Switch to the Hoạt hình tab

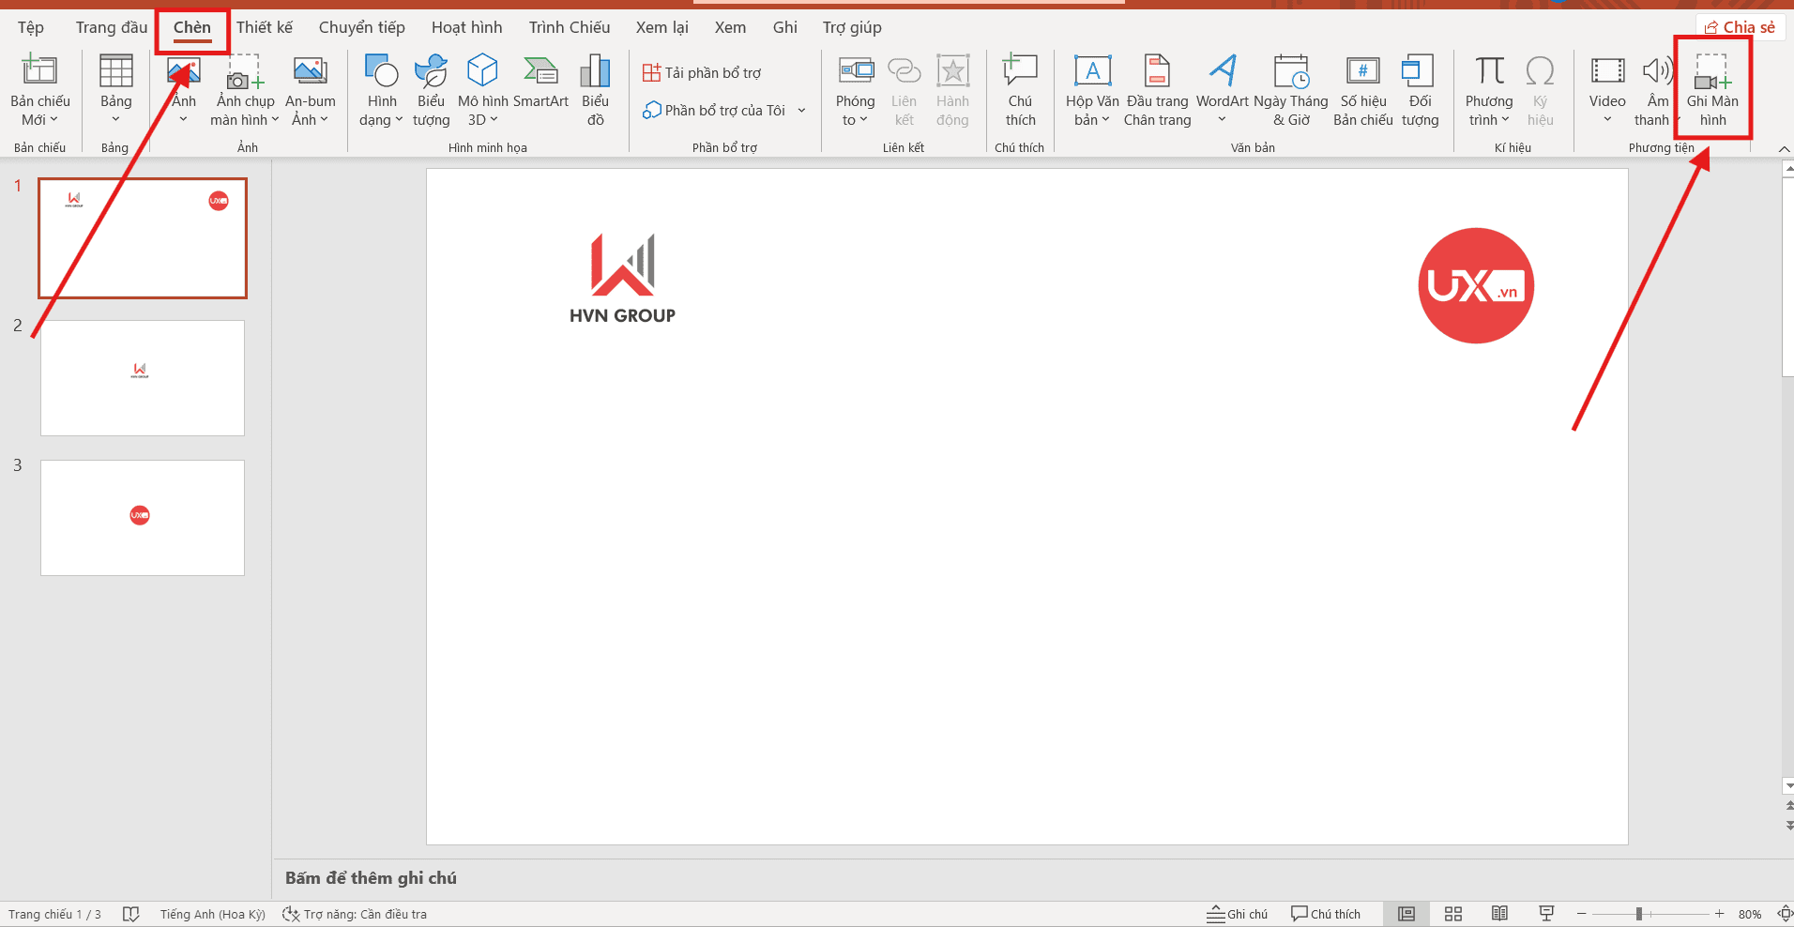pos(466,27)
